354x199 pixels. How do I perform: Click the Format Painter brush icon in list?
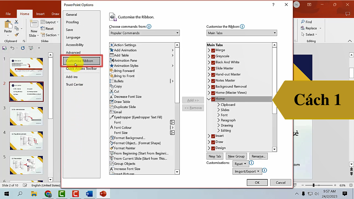[x=112, y=148]
